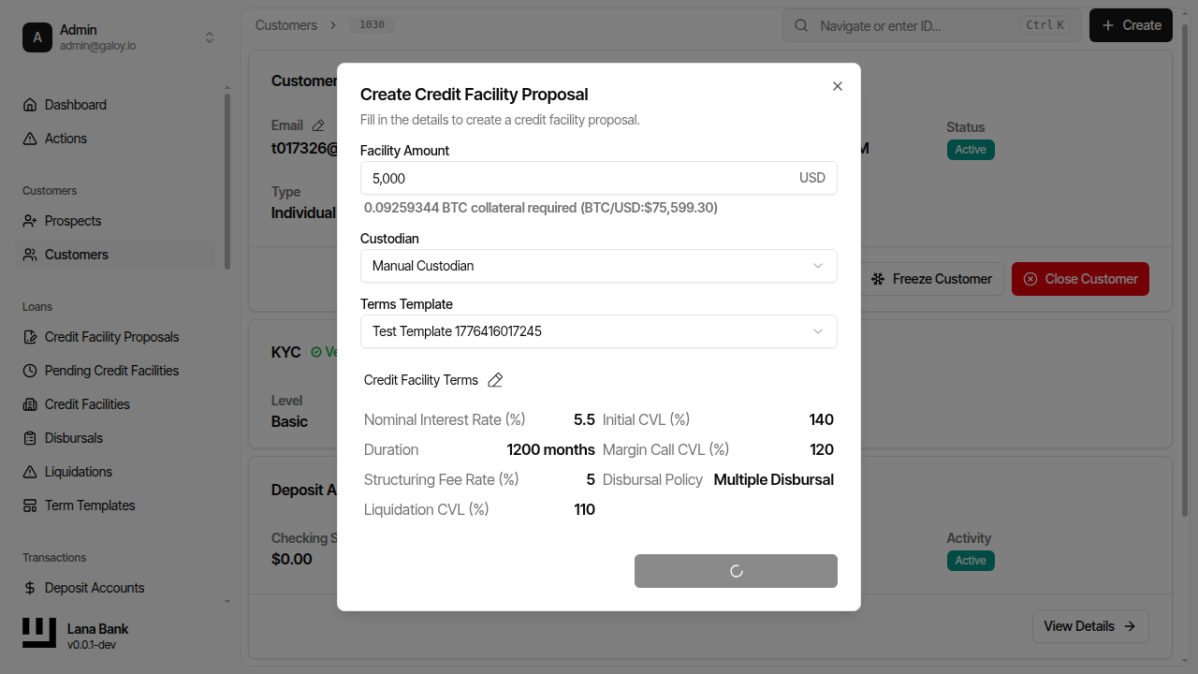Image resolution: width=1198 pixels, height=674 pixels.
Task: Click the Actions warning triangle icon
Action: (x=30, y=139)
